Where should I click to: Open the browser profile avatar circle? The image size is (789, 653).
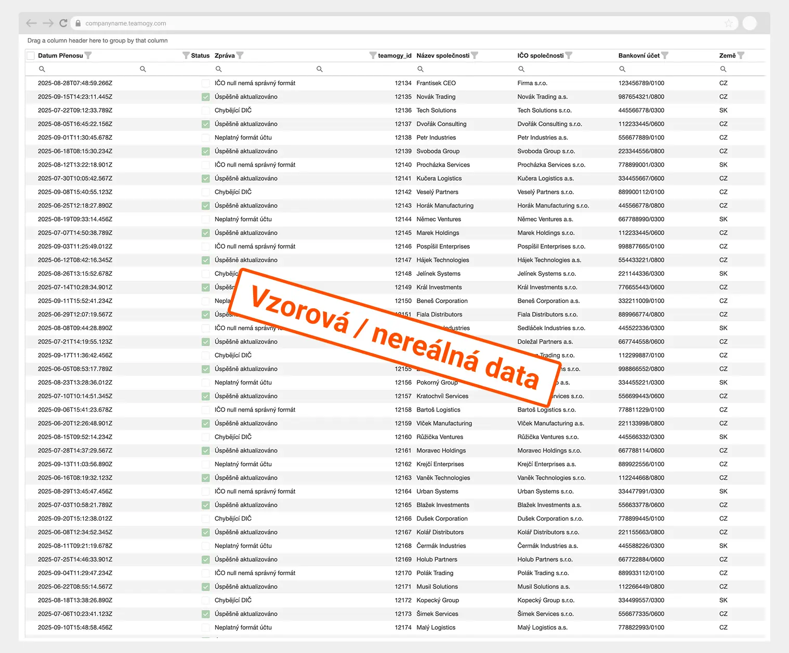(x=749, y=23)
